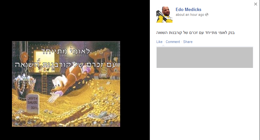260x140 pixels.
Task: Open the 'about an hour ago' timestamp
Action: [190, 15]
